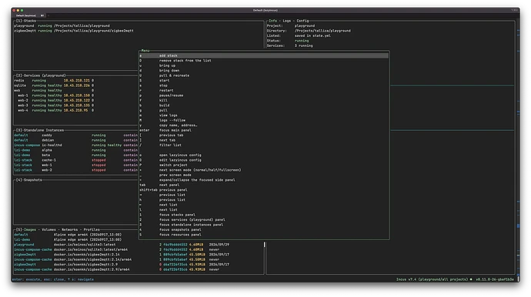531x297 pixels.
Task: Select 'previous tab' in the menu
Action: pos(264,135)
